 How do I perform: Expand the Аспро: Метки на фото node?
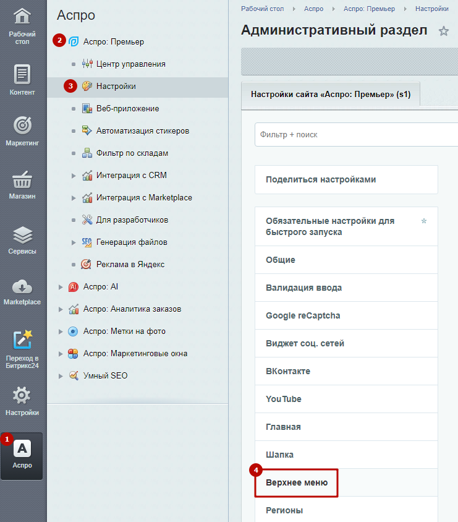pyautogui.click(x=61, y=332)
